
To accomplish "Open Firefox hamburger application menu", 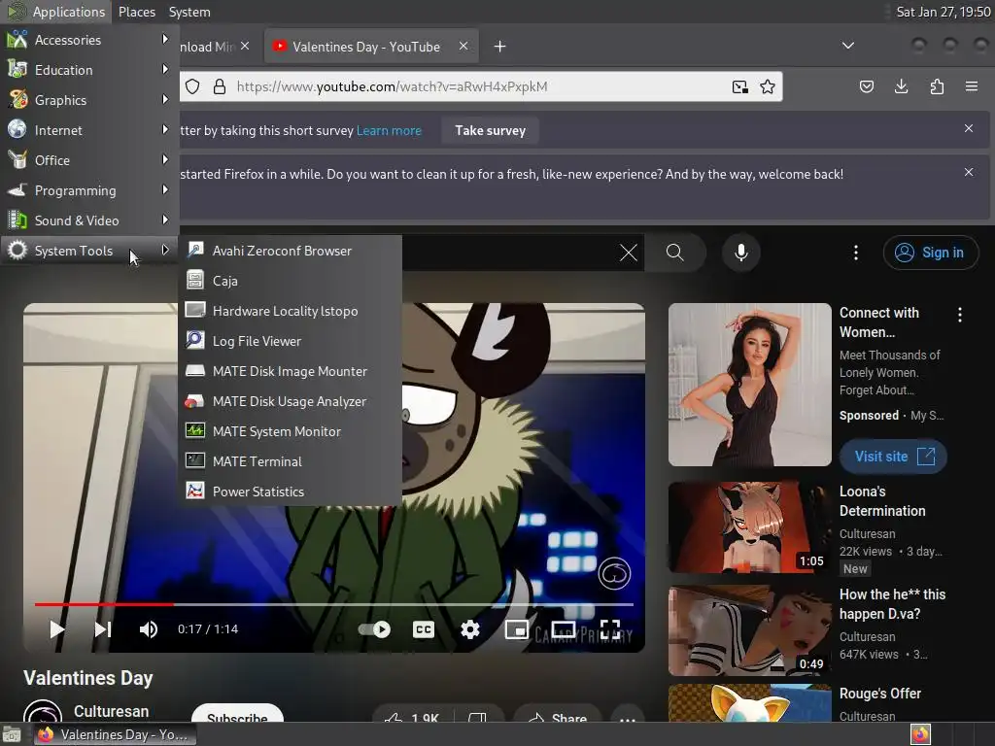I will click(972, 86).
